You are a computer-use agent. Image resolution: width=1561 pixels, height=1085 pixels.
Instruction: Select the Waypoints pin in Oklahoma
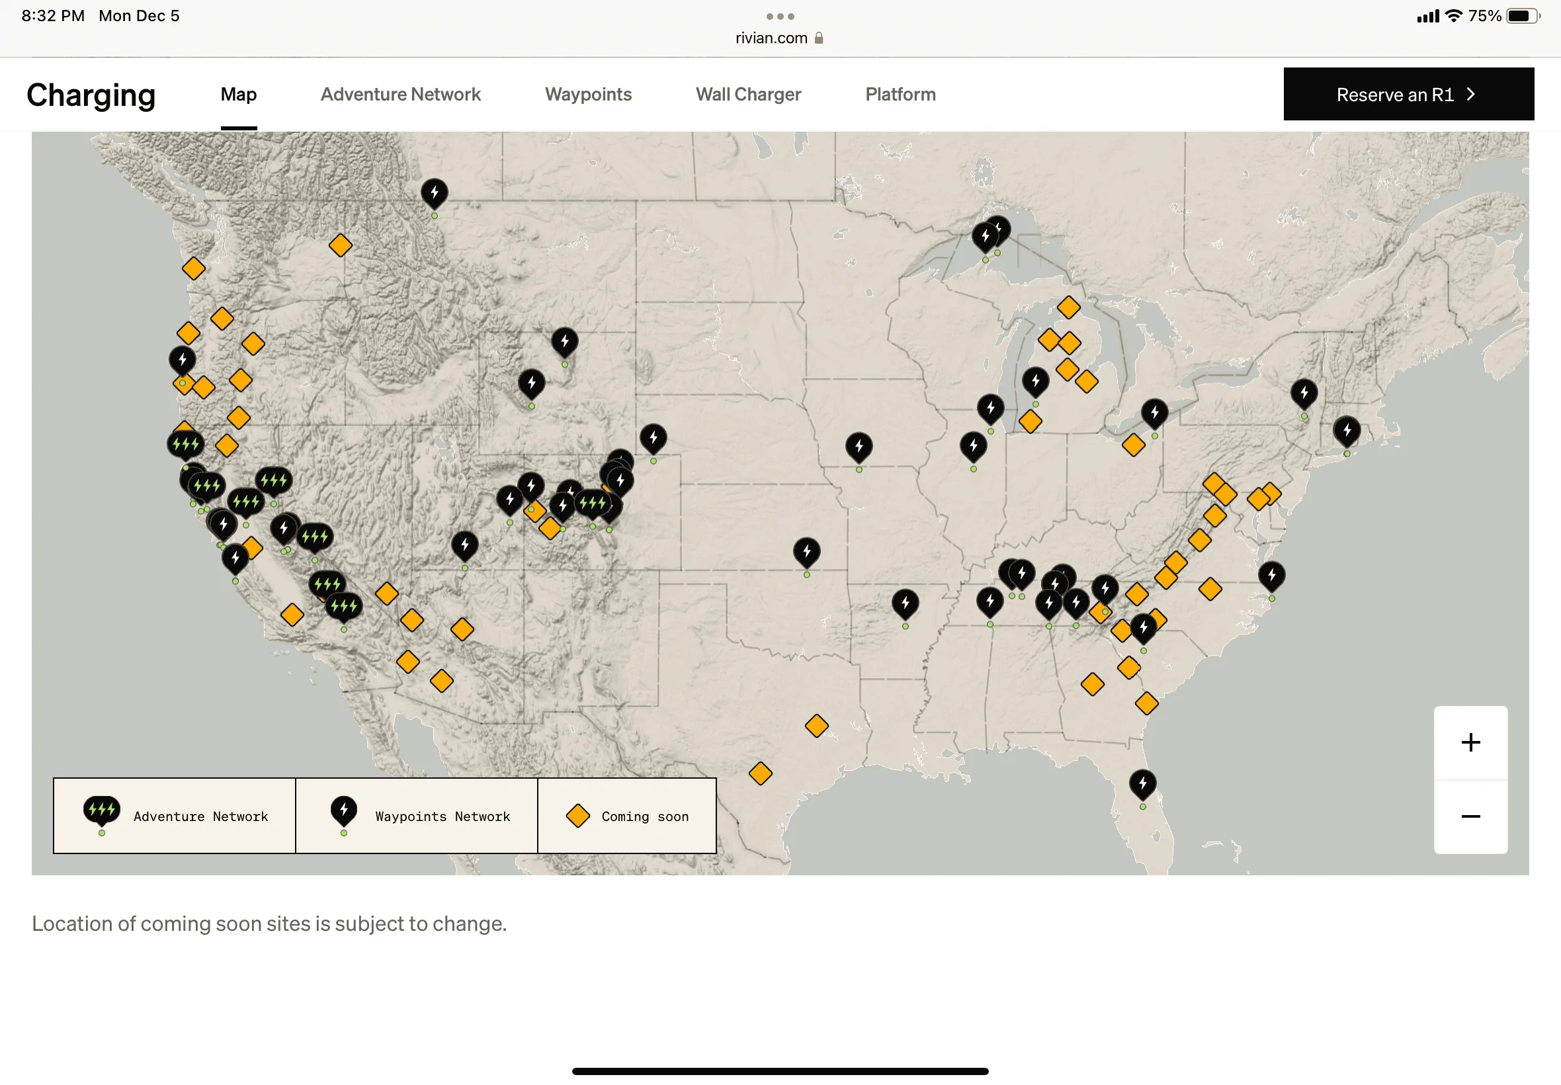807,552
